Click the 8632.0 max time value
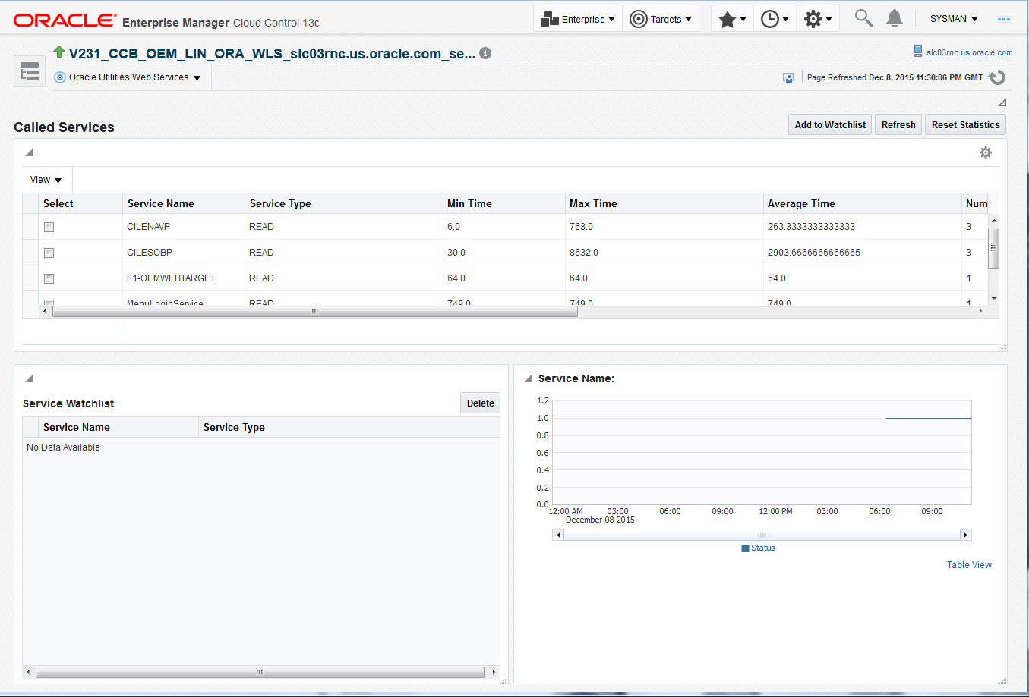 pyautogui.click(x=584, y=253)
